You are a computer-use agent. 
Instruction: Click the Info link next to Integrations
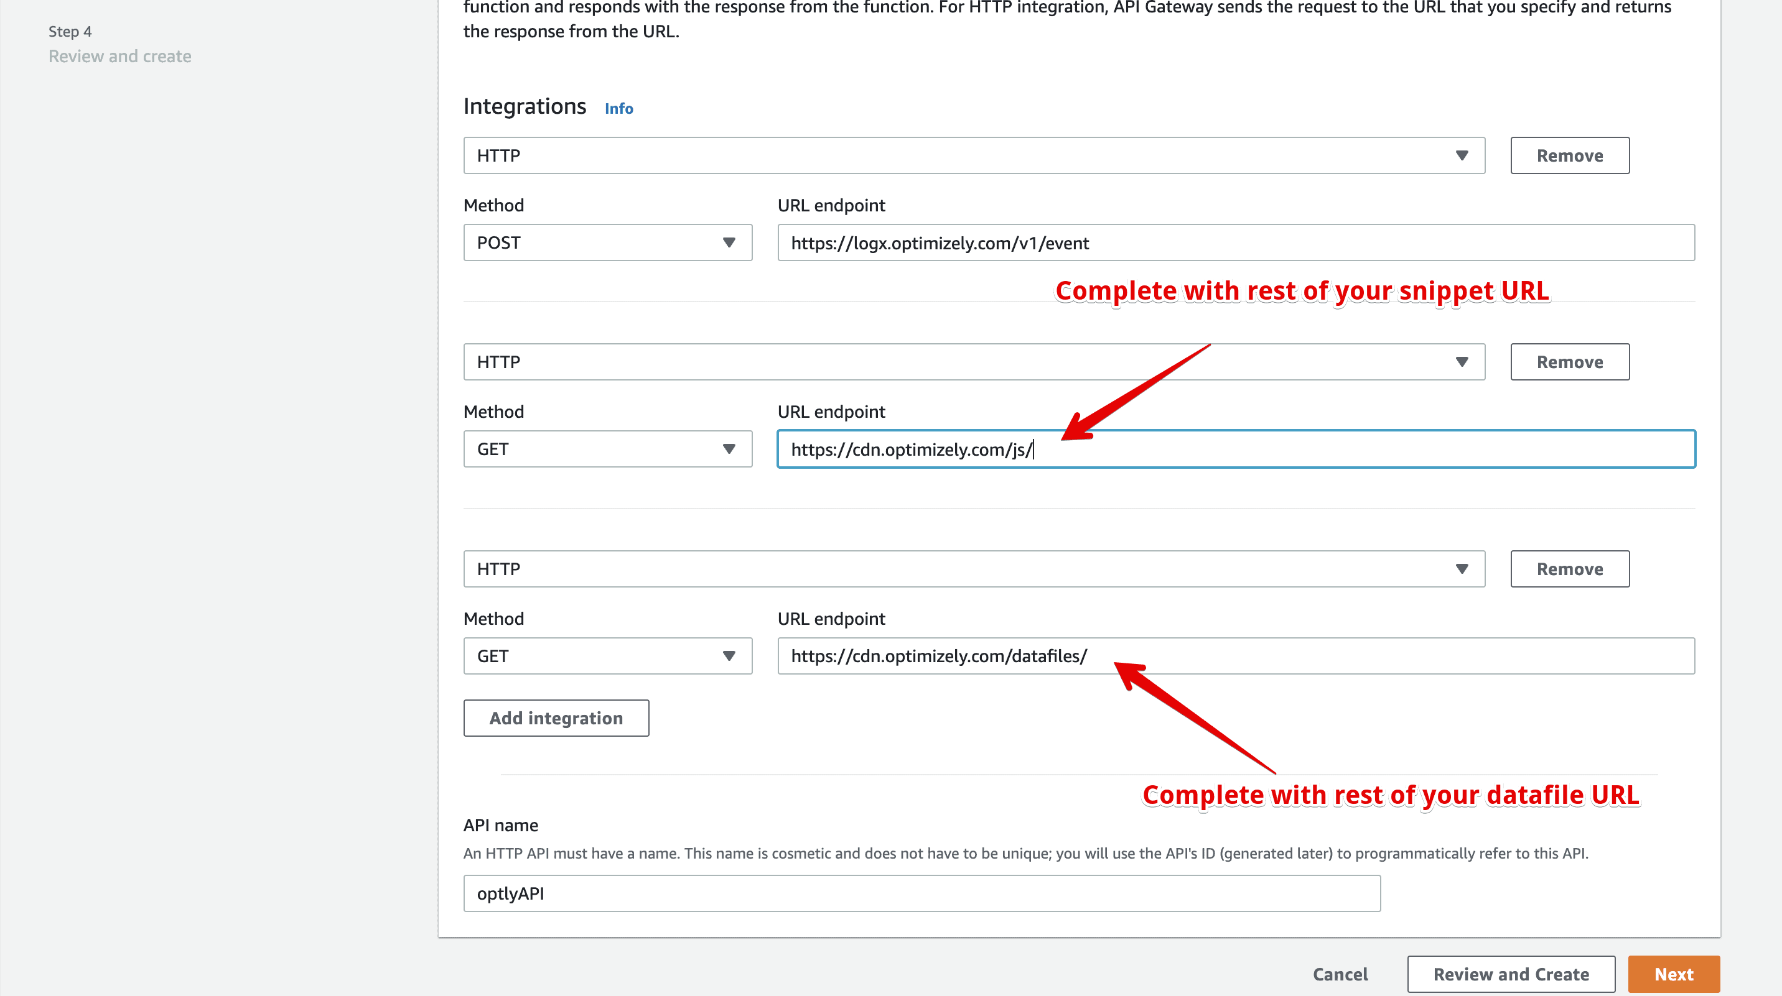(x=618, y=109)
